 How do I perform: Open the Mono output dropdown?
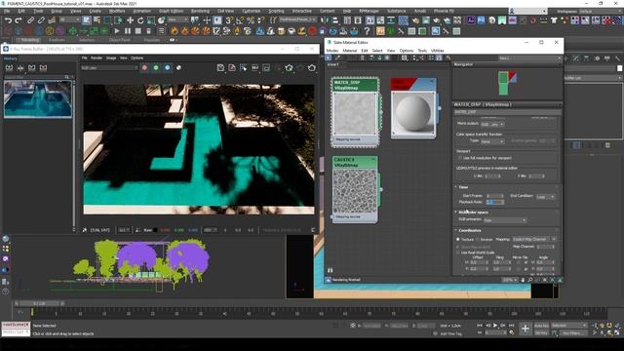coord(492,125)
